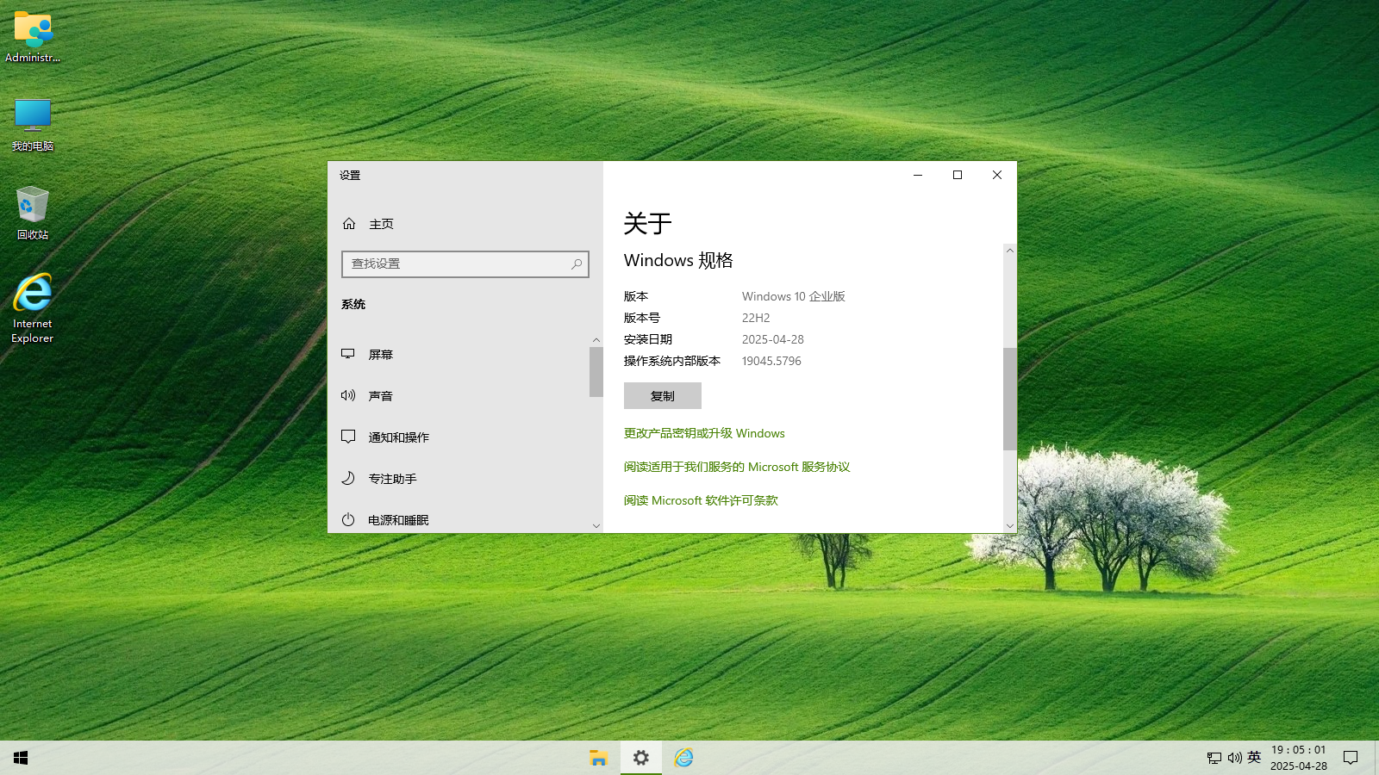The height and width of the screenshot is (775, 1379).
Task: Open File Explorer from the taskbar
Action: coord(598,758)
